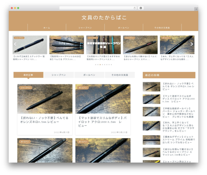Read the 【これで正統派】ステッドラー carousel caption
This screenshot has width=207, height=175.
pos(29,58)
